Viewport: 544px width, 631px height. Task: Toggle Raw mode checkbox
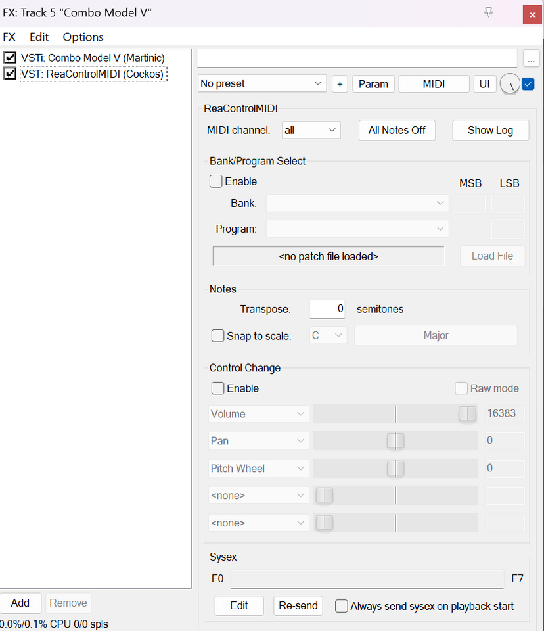click(461, 388)
